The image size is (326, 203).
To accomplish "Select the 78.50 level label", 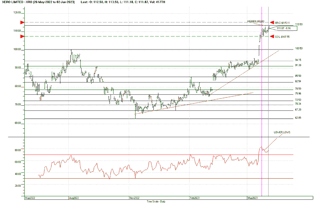I will (298, 89).
